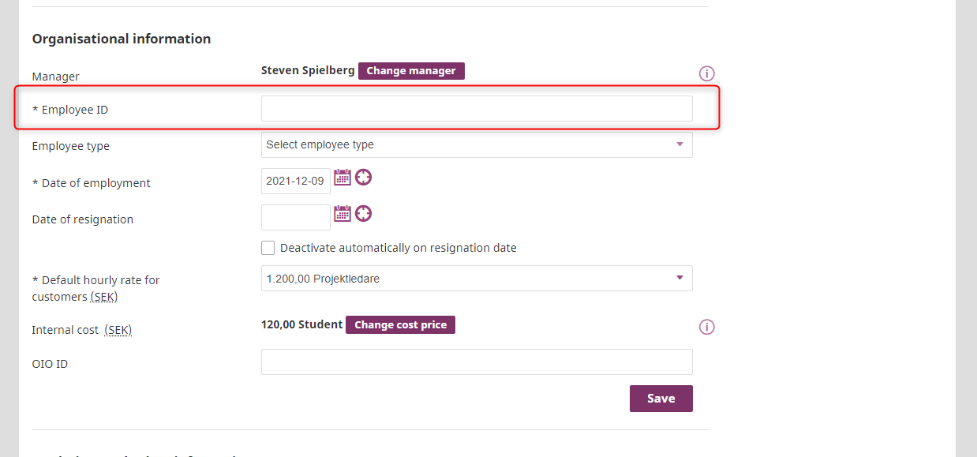The width and height of the screenshot is (977, 457).
Task: Open calendar picker for Date of employment
Action: (x=343, y=178)
